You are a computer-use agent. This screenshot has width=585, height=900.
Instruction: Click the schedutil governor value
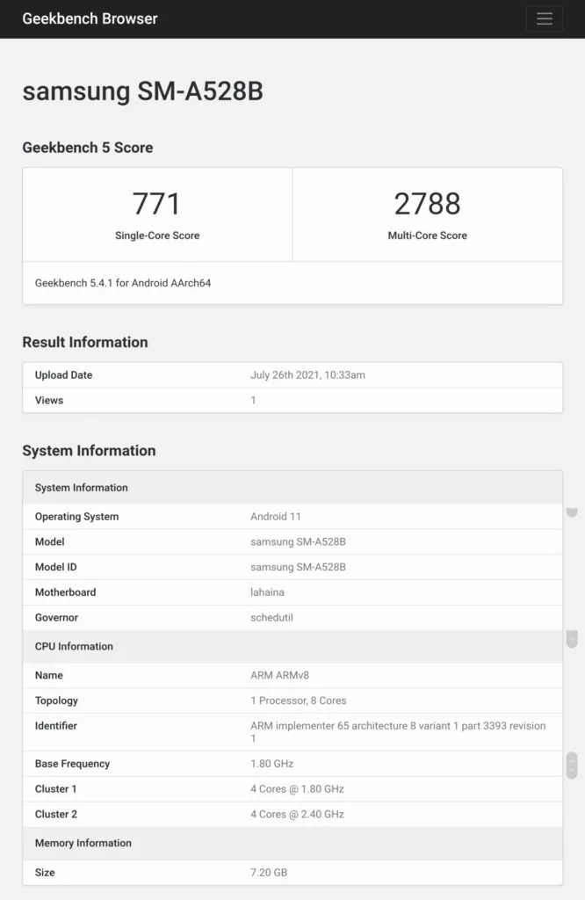click(271, 618)
